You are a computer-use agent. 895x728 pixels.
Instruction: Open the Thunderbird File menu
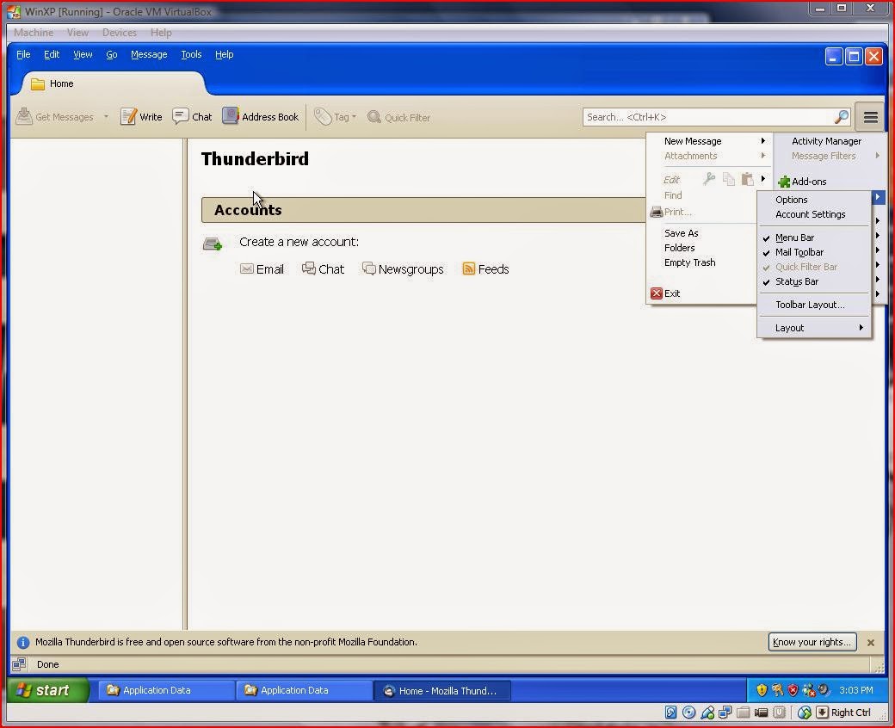(x=23, y=54)
